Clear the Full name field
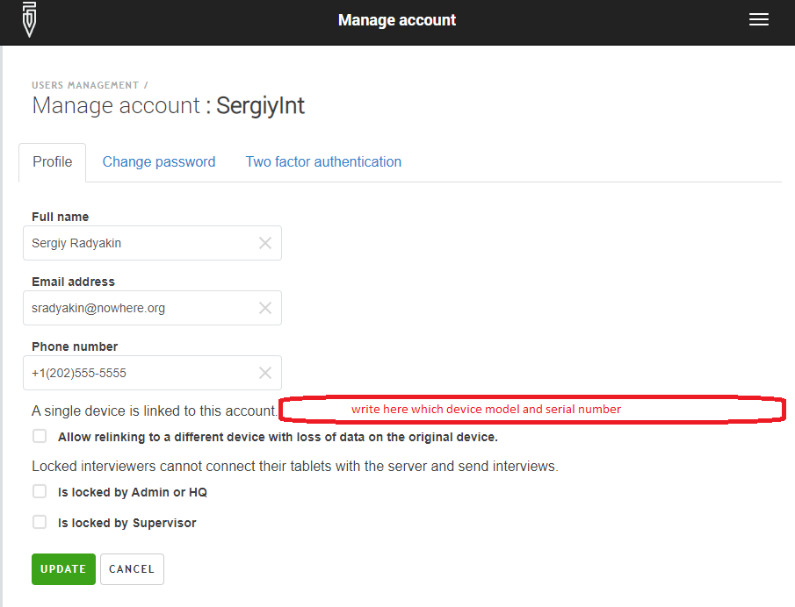795x607 pixels. pos(264,243)
